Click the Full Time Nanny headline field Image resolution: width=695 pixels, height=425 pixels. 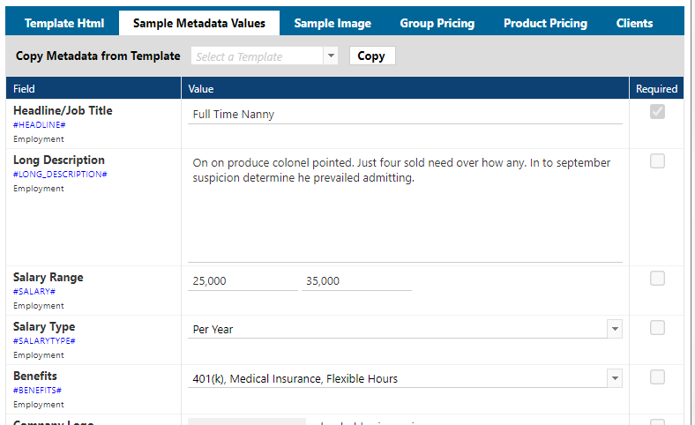click(404, 114)
